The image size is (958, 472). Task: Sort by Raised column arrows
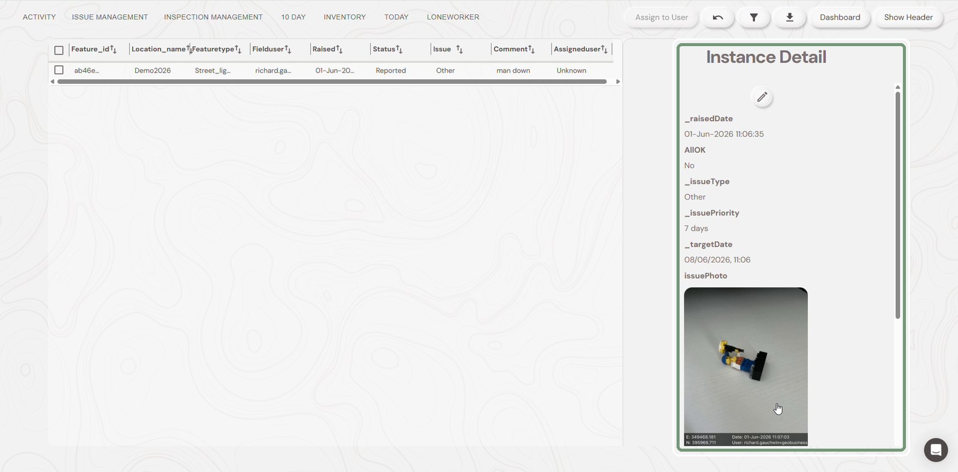(339, 49)
